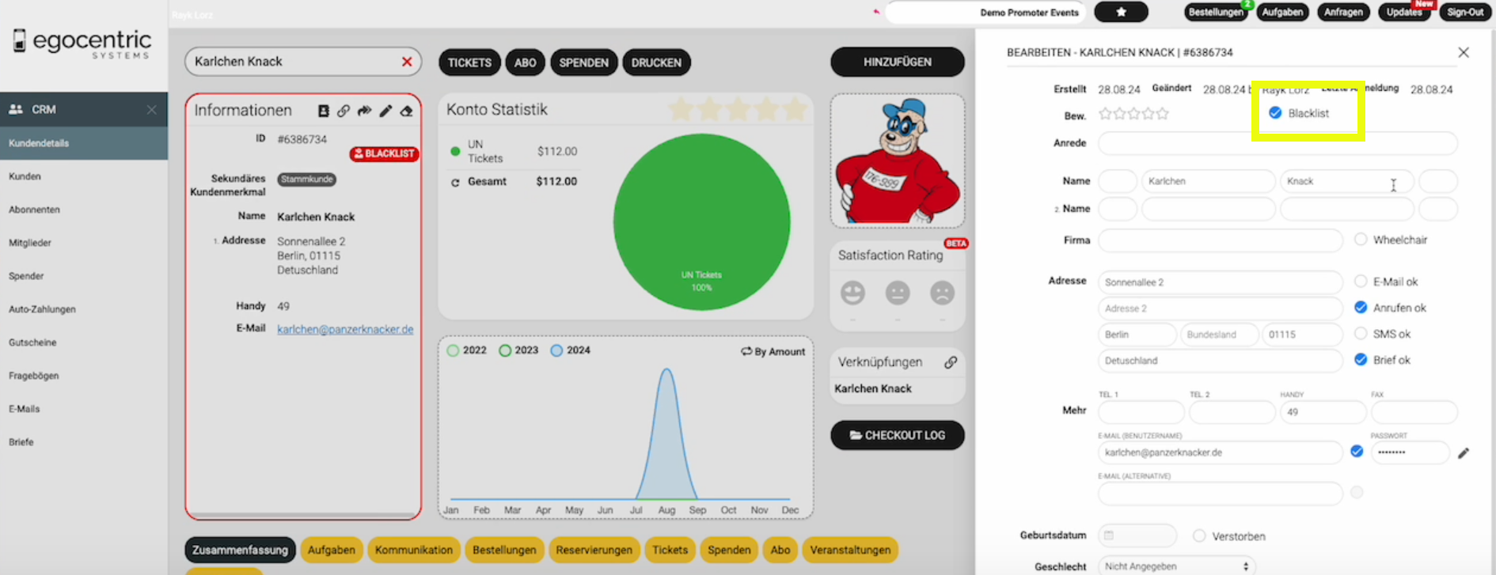
Task: Select the happy smiley satisfaction rating
Action: pos(852,293)
